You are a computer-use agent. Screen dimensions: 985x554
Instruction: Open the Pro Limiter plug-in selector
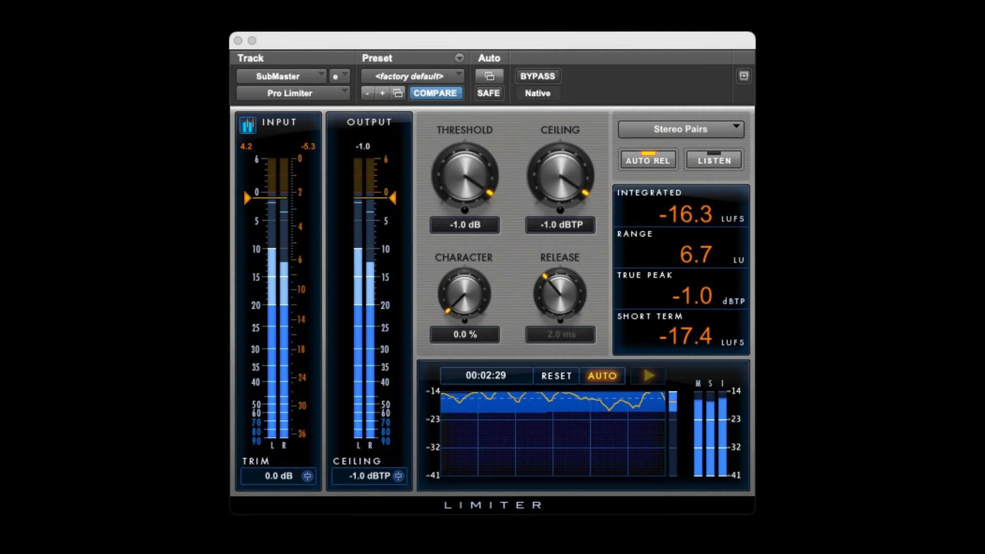292,93
